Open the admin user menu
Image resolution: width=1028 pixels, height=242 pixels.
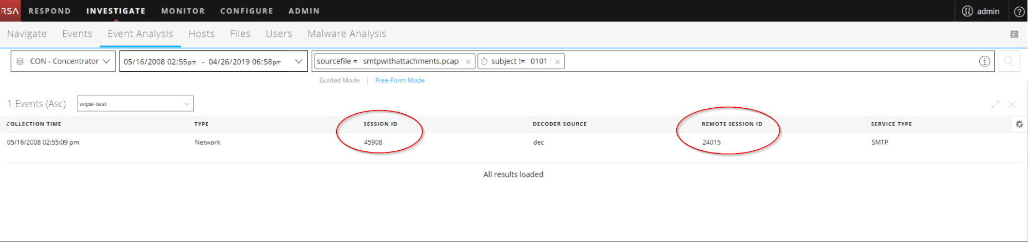980,11
